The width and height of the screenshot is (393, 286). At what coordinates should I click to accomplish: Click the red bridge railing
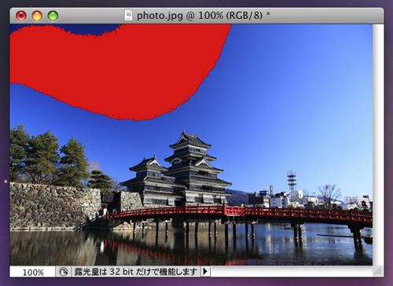coord(240,211)
